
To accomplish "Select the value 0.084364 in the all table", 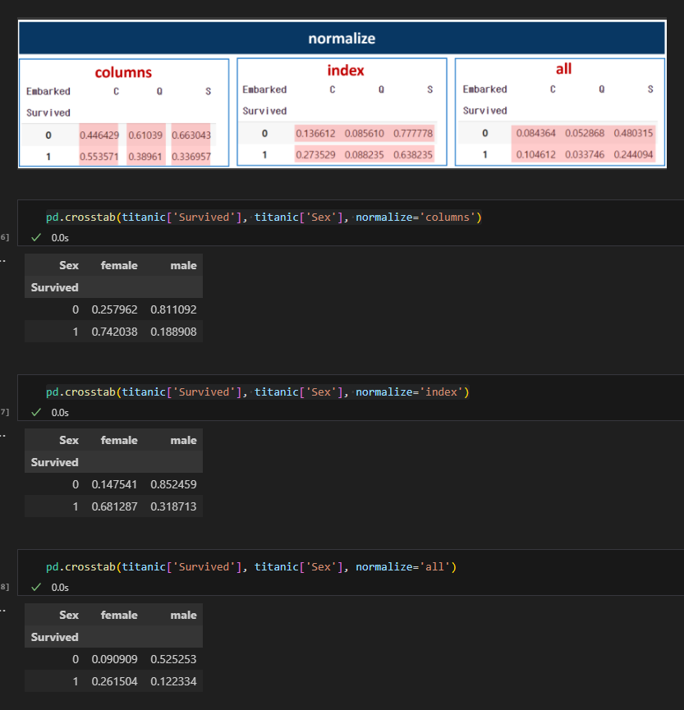I will point(536,133).
